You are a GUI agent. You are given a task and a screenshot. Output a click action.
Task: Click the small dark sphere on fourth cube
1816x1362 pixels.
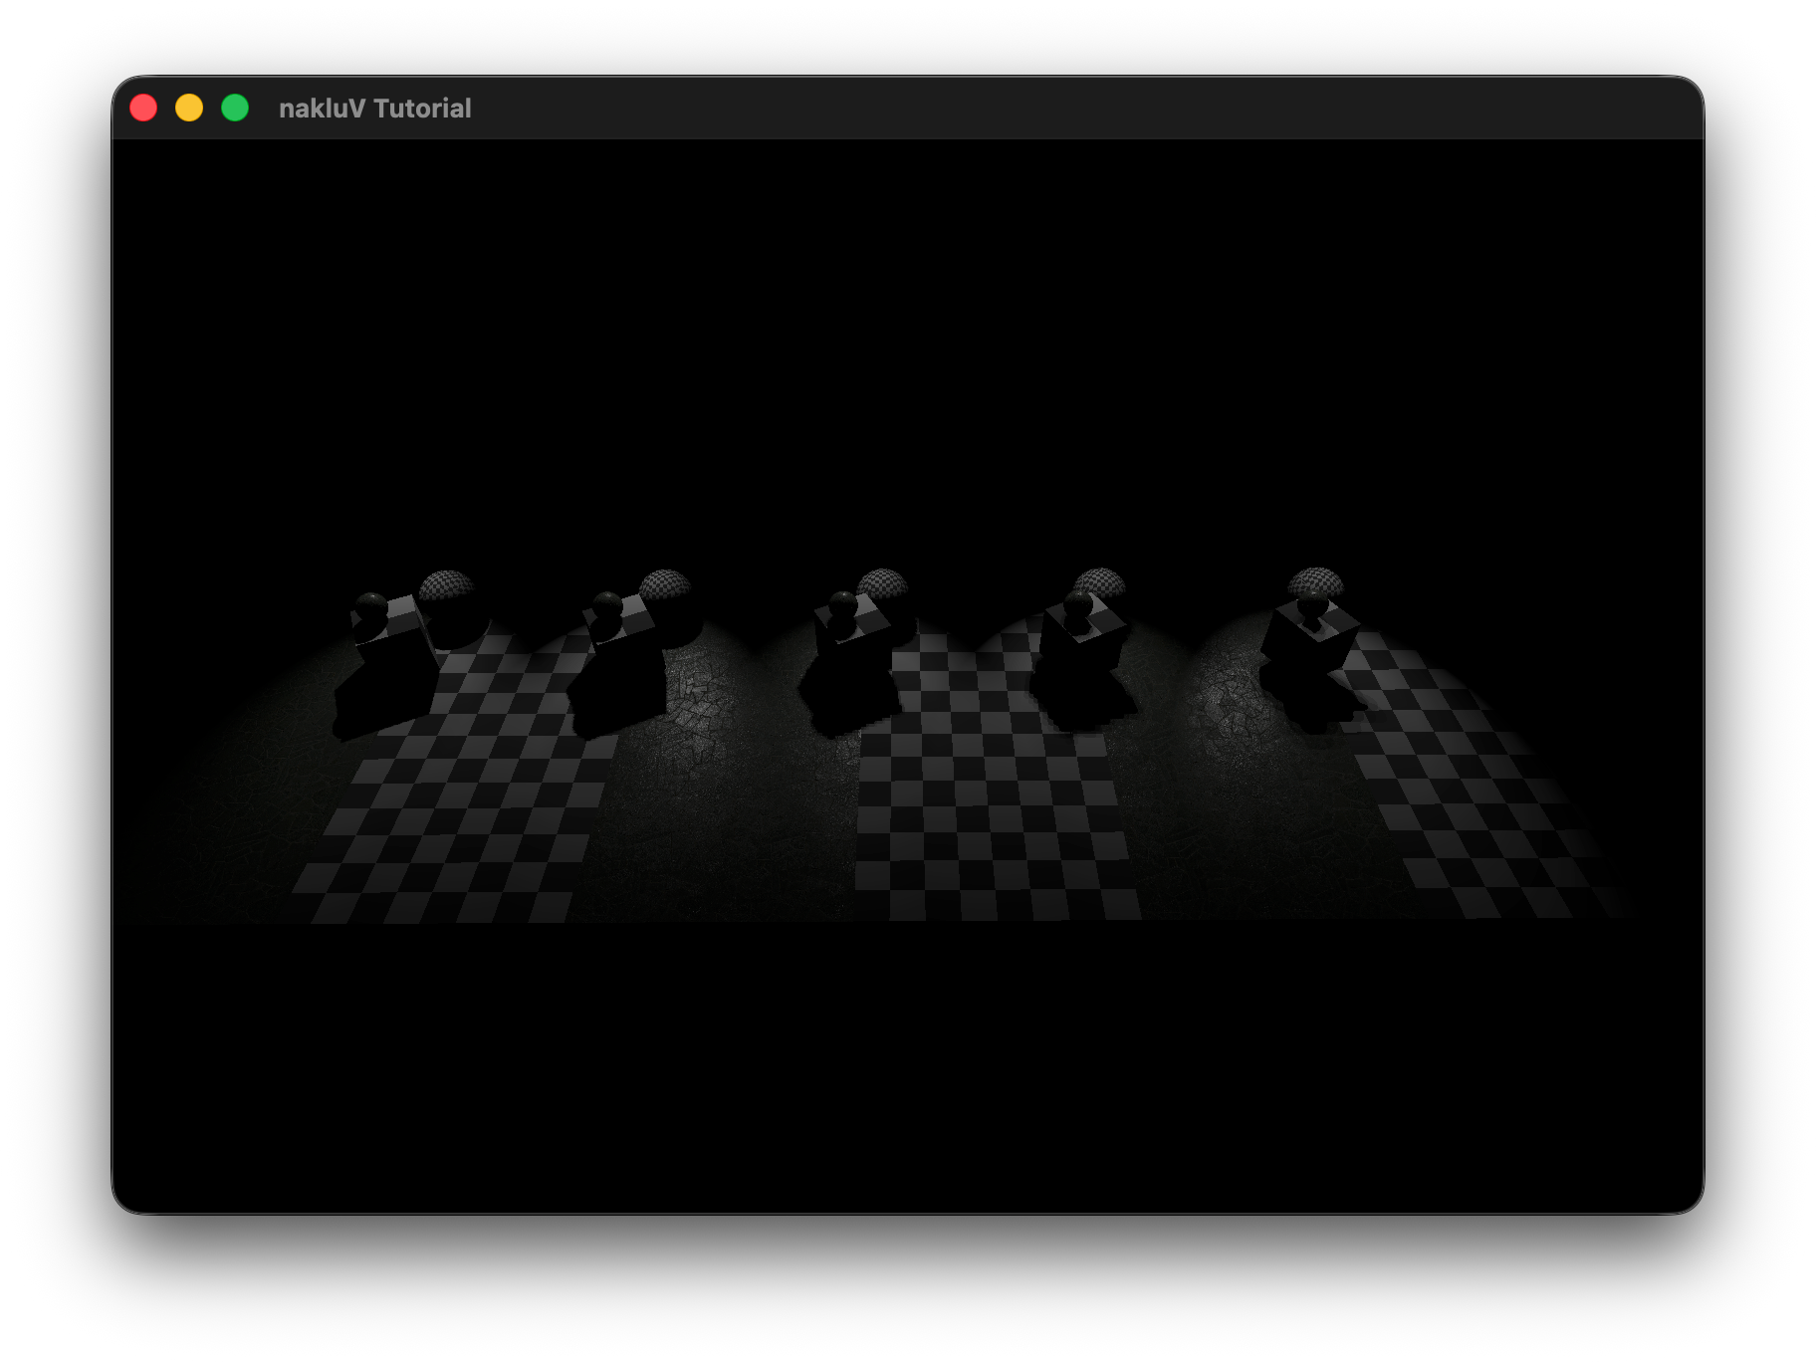(1078, 604)
